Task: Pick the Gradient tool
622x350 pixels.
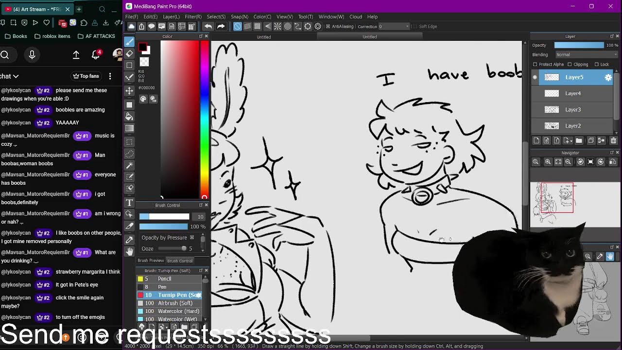Action: click(x=129, y=128)
